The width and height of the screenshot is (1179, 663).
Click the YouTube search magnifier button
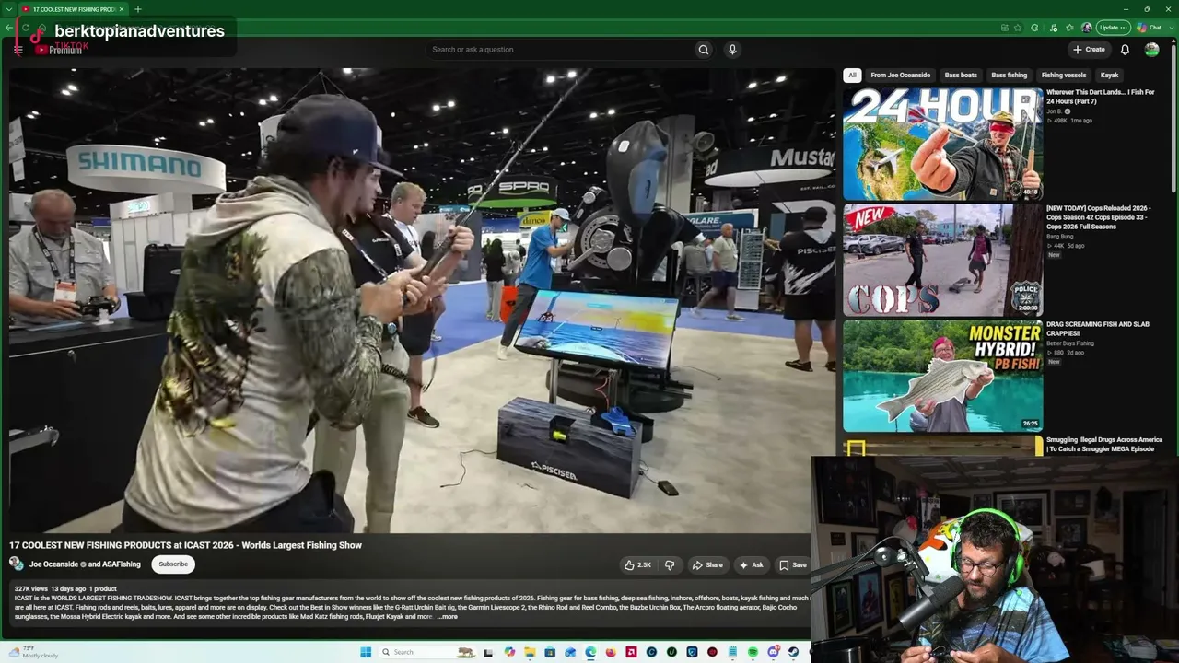pos(704,50)
